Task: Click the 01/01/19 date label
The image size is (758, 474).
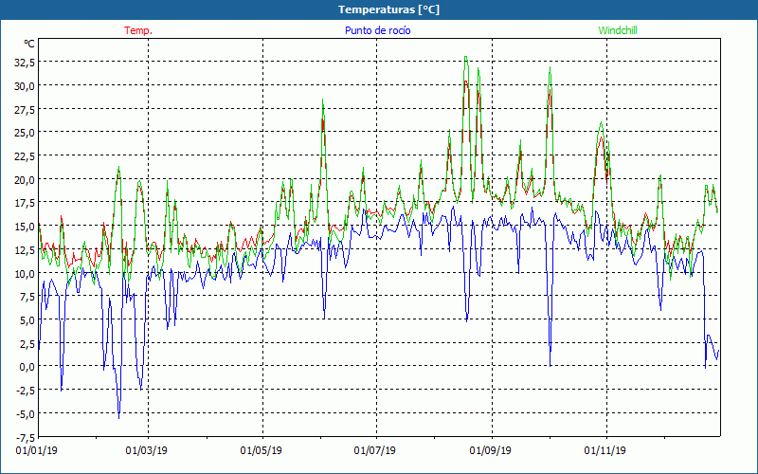Action: tap(36, 451)
